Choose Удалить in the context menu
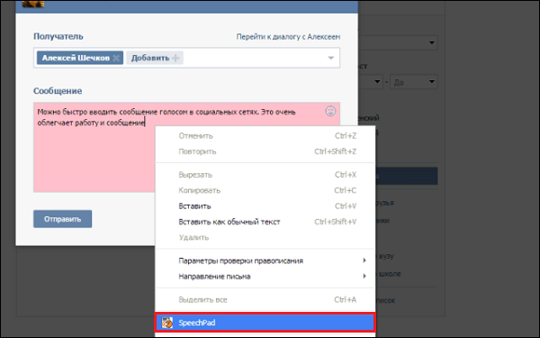This screenshot has height=338, width=540. tap(265, 238)
